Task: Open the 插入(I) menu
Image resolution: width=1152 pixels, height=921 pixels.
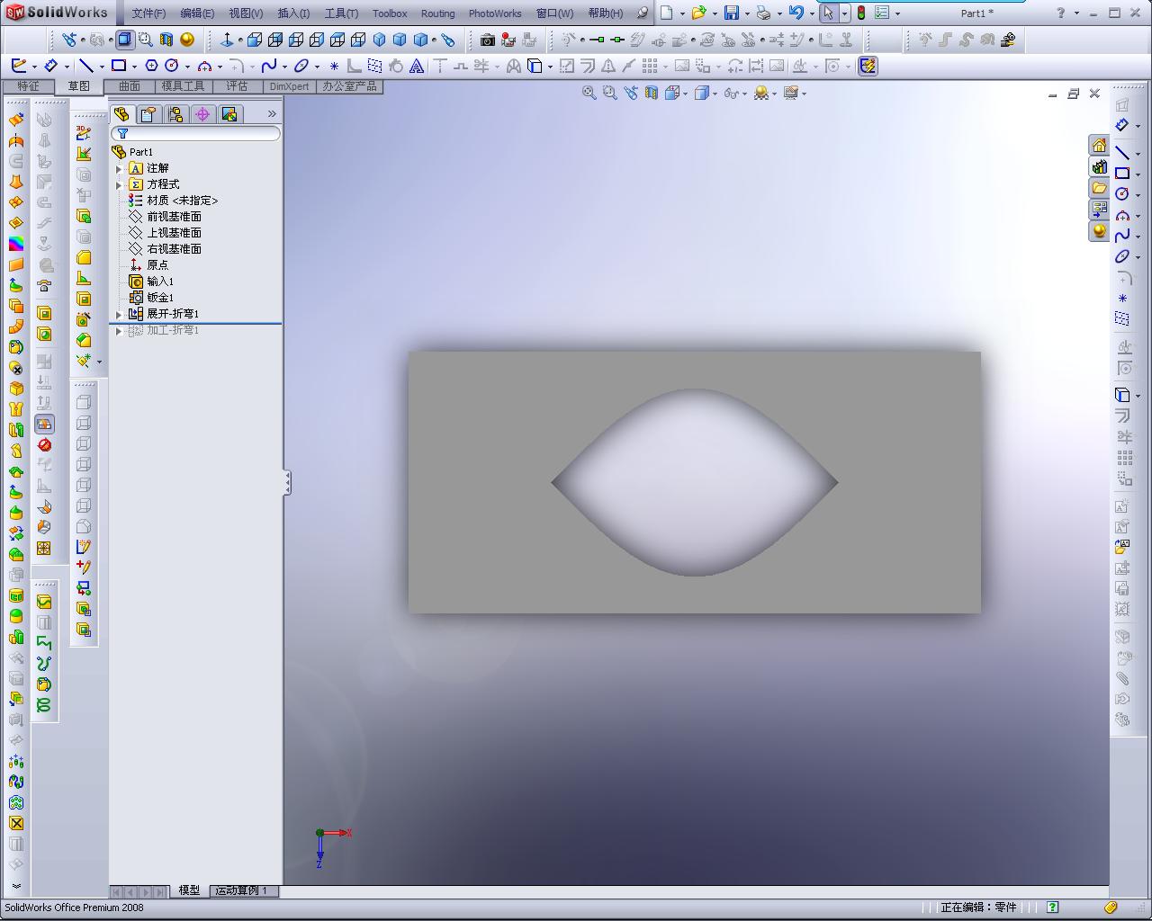Action: point(293,13)
